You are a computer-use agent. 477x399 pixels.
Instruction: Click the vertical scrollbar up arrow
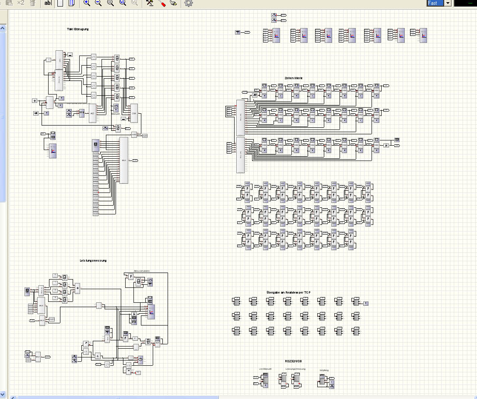(3, 28)
